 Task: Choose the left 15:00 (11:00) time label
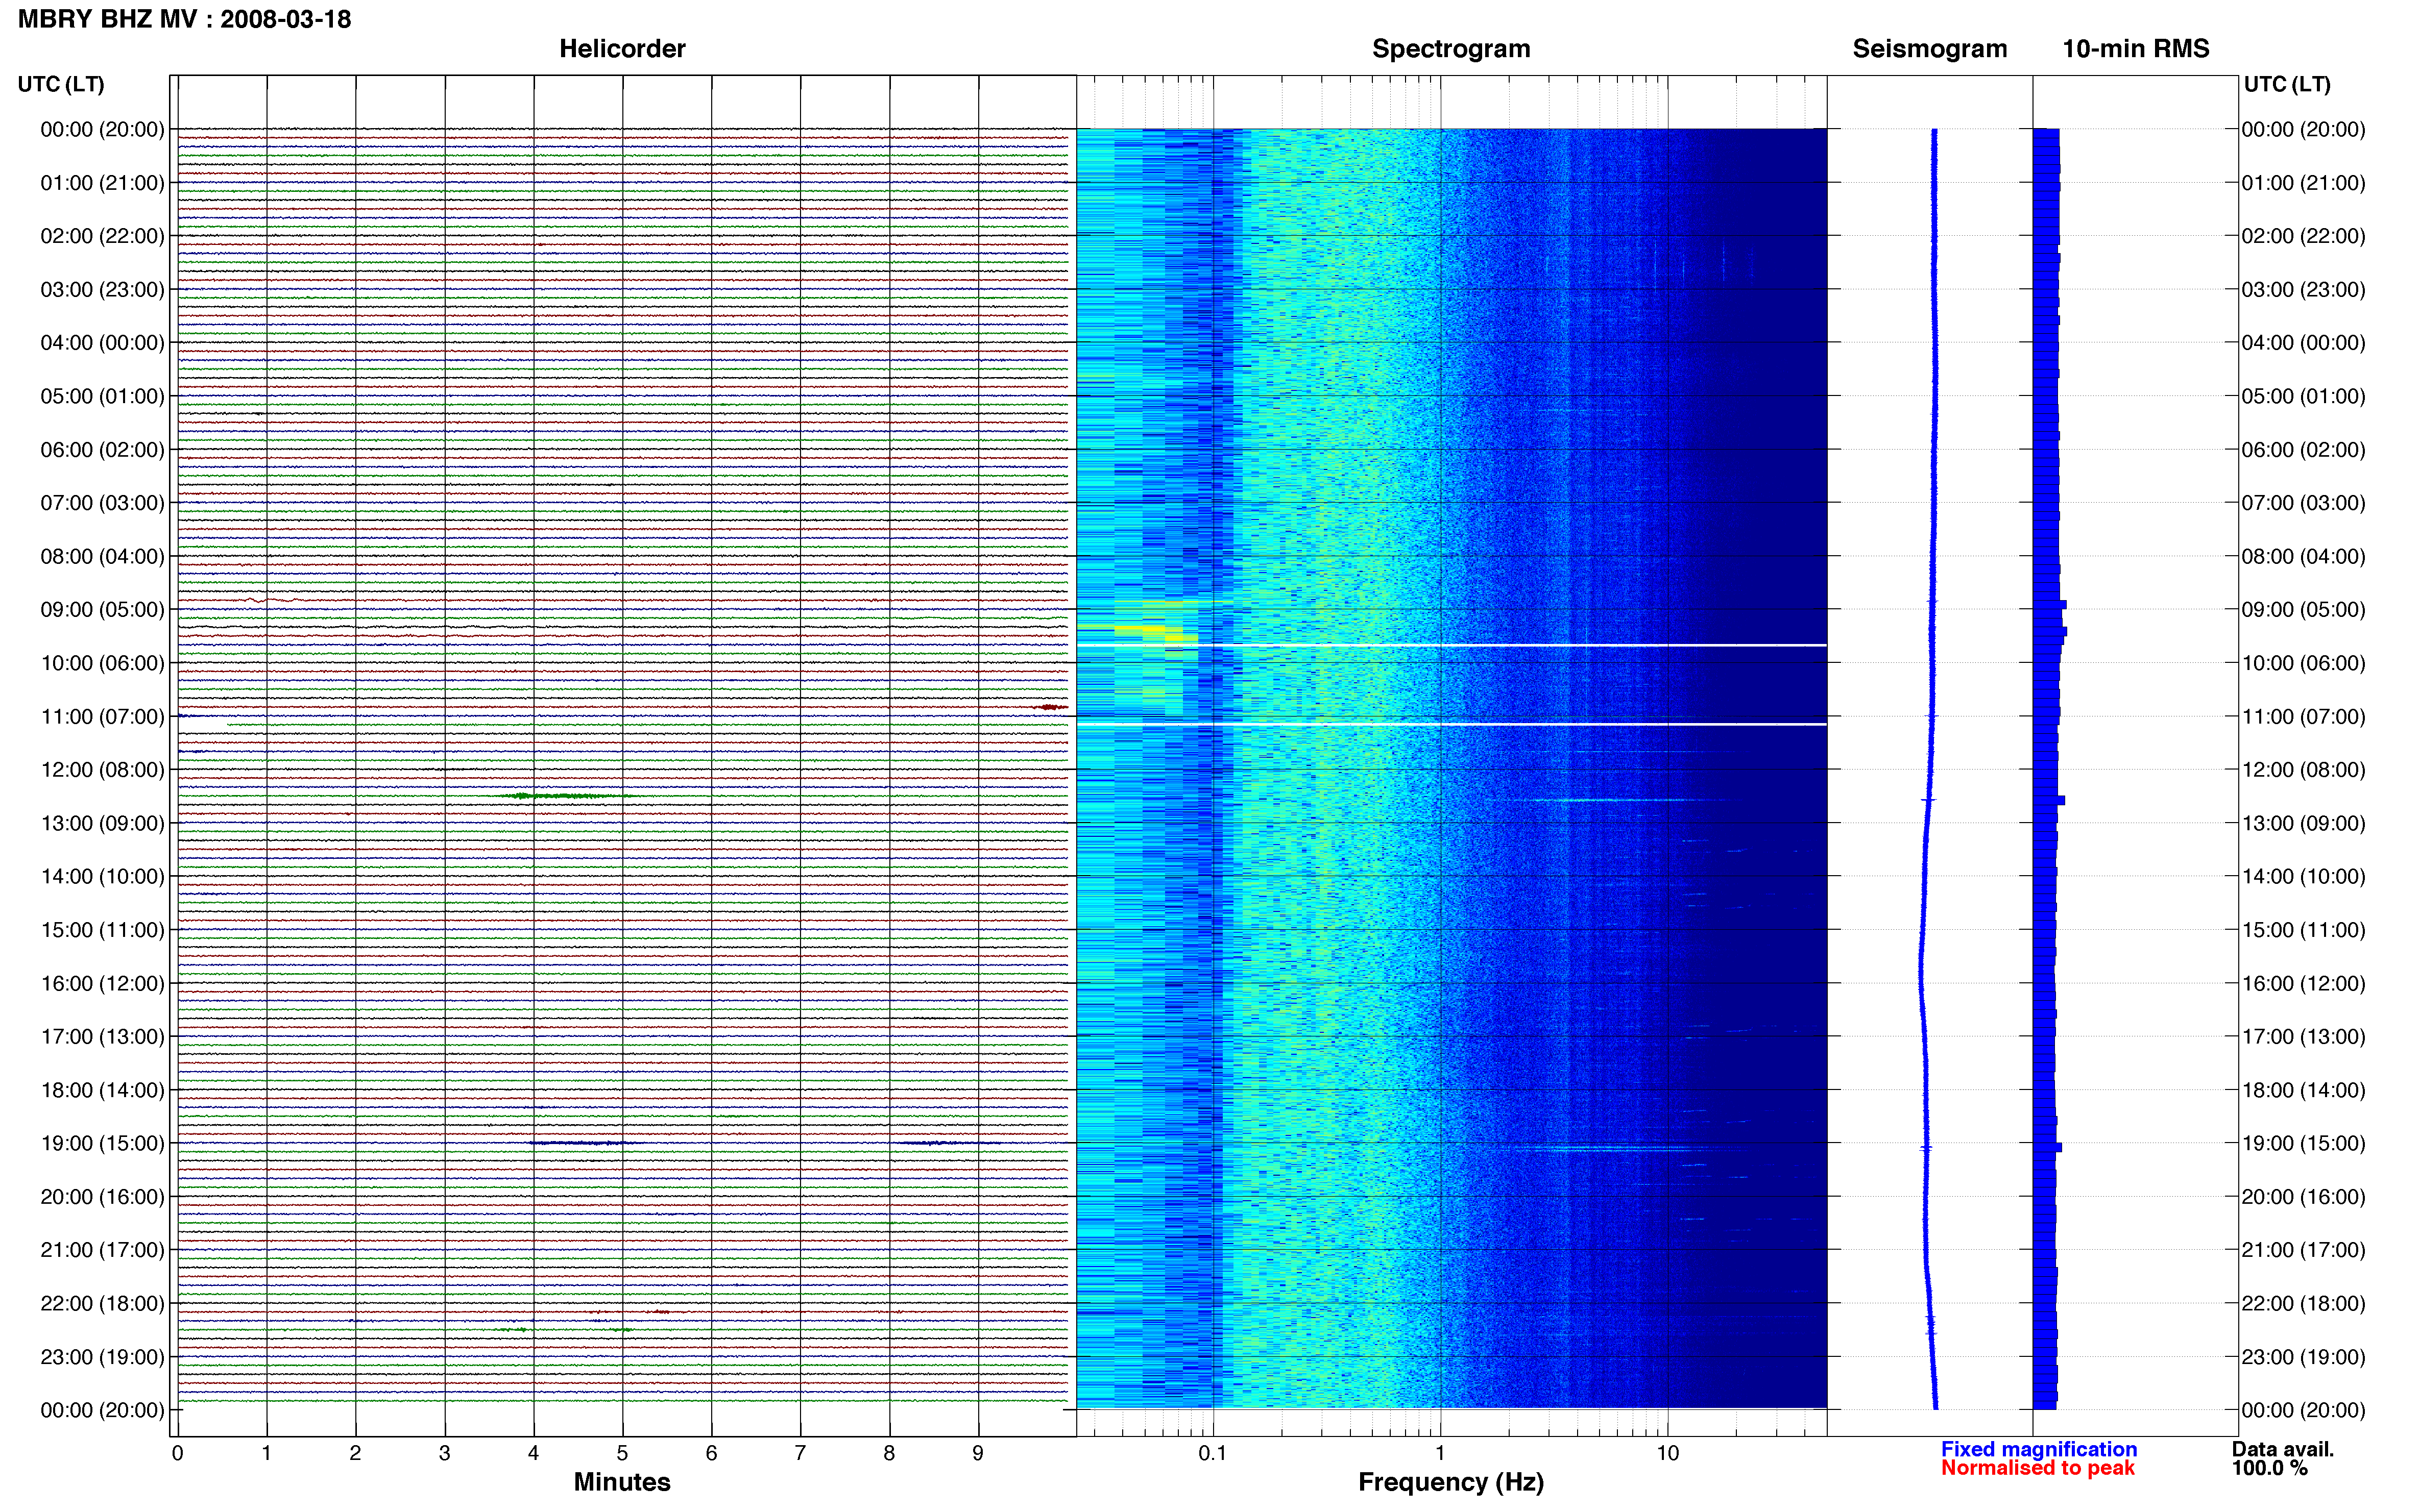point(102,930)
